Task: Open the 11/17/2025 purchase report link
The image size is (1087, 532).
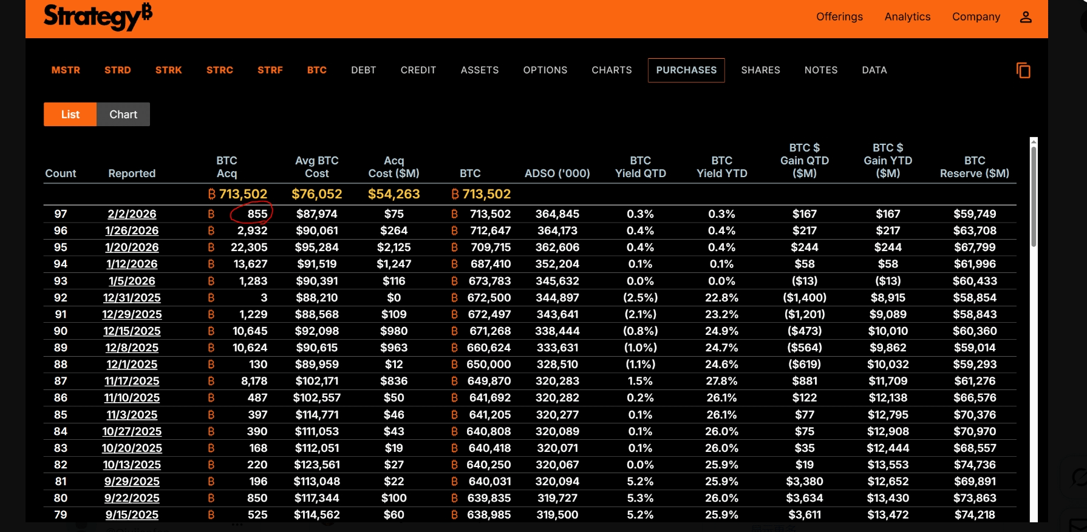Action: point(132,381)
